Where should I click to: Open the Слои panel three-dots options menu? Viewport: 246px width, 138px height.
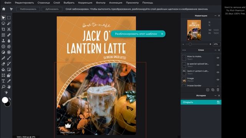click(184, 50)
